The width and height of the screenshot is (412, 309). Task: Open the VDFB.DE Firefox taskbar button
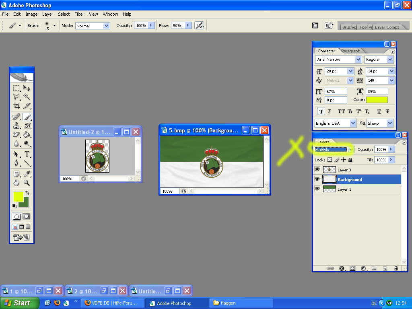111,303
